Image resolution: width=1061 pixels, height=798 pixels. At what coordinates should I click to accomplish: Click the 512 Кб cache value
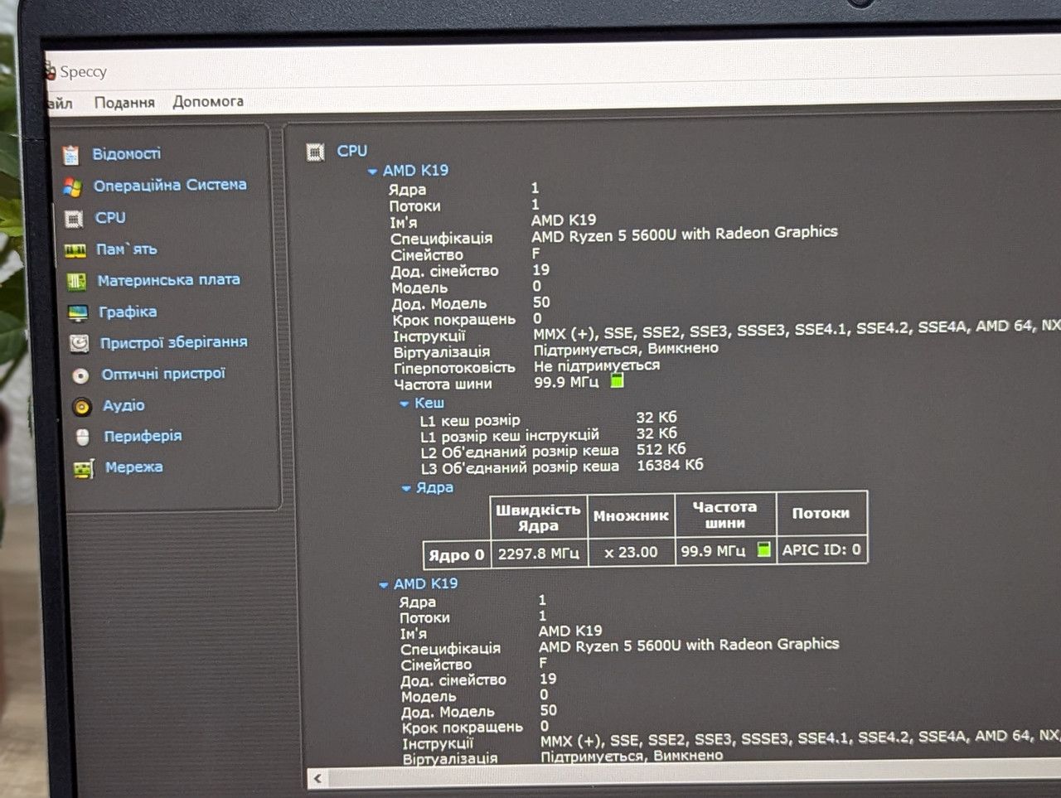coord(661,449)
